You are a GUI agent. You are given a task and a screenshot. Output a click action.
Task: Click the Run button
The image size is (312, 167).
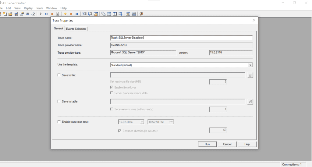coord(207,144)
